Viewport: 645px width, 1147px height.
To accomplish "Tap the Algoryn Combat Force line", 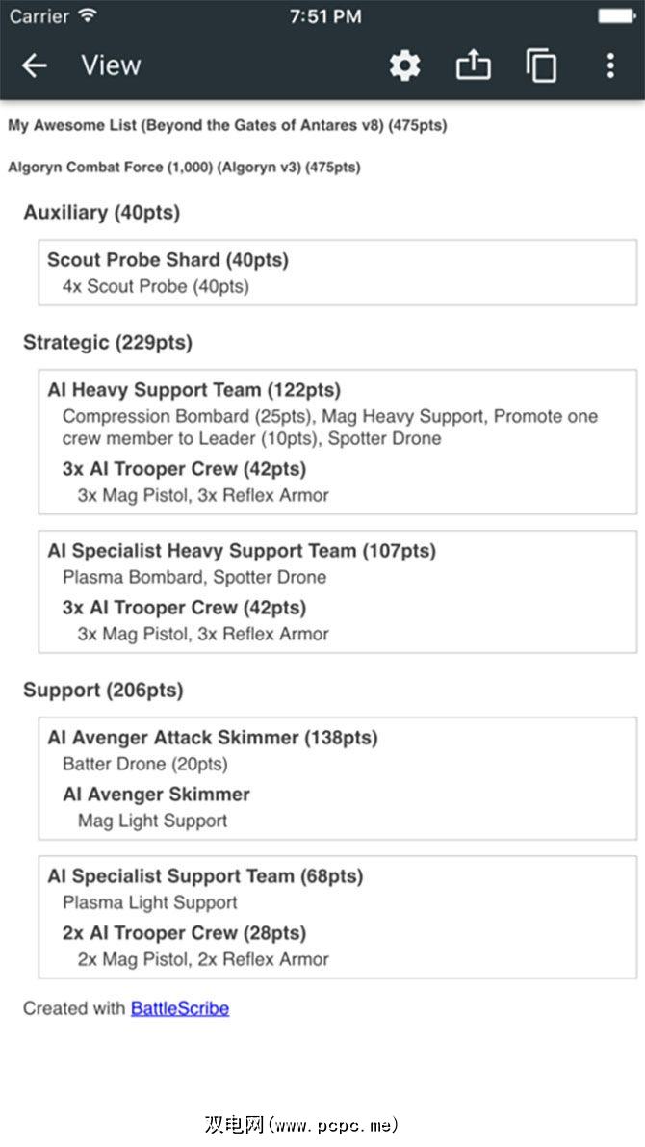I will tap(184, 167).
